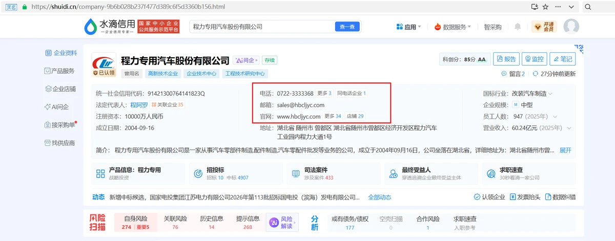The image size is (615, 241).
Task: Open the user avatar profile
Action: (571, 27)
